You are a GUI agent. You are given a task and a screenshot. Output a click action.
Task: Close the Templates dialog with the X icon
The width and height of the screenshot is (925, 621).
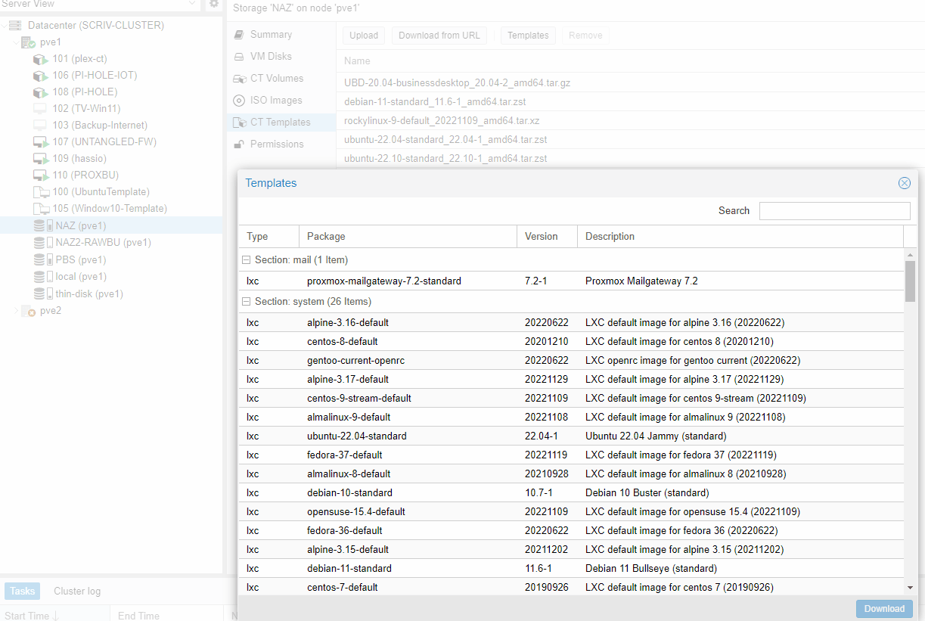(904, 183)
